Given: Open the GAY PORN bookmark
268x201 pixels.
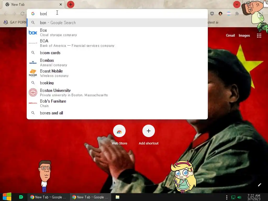Looking at the screenshot, I should (15, 23).
